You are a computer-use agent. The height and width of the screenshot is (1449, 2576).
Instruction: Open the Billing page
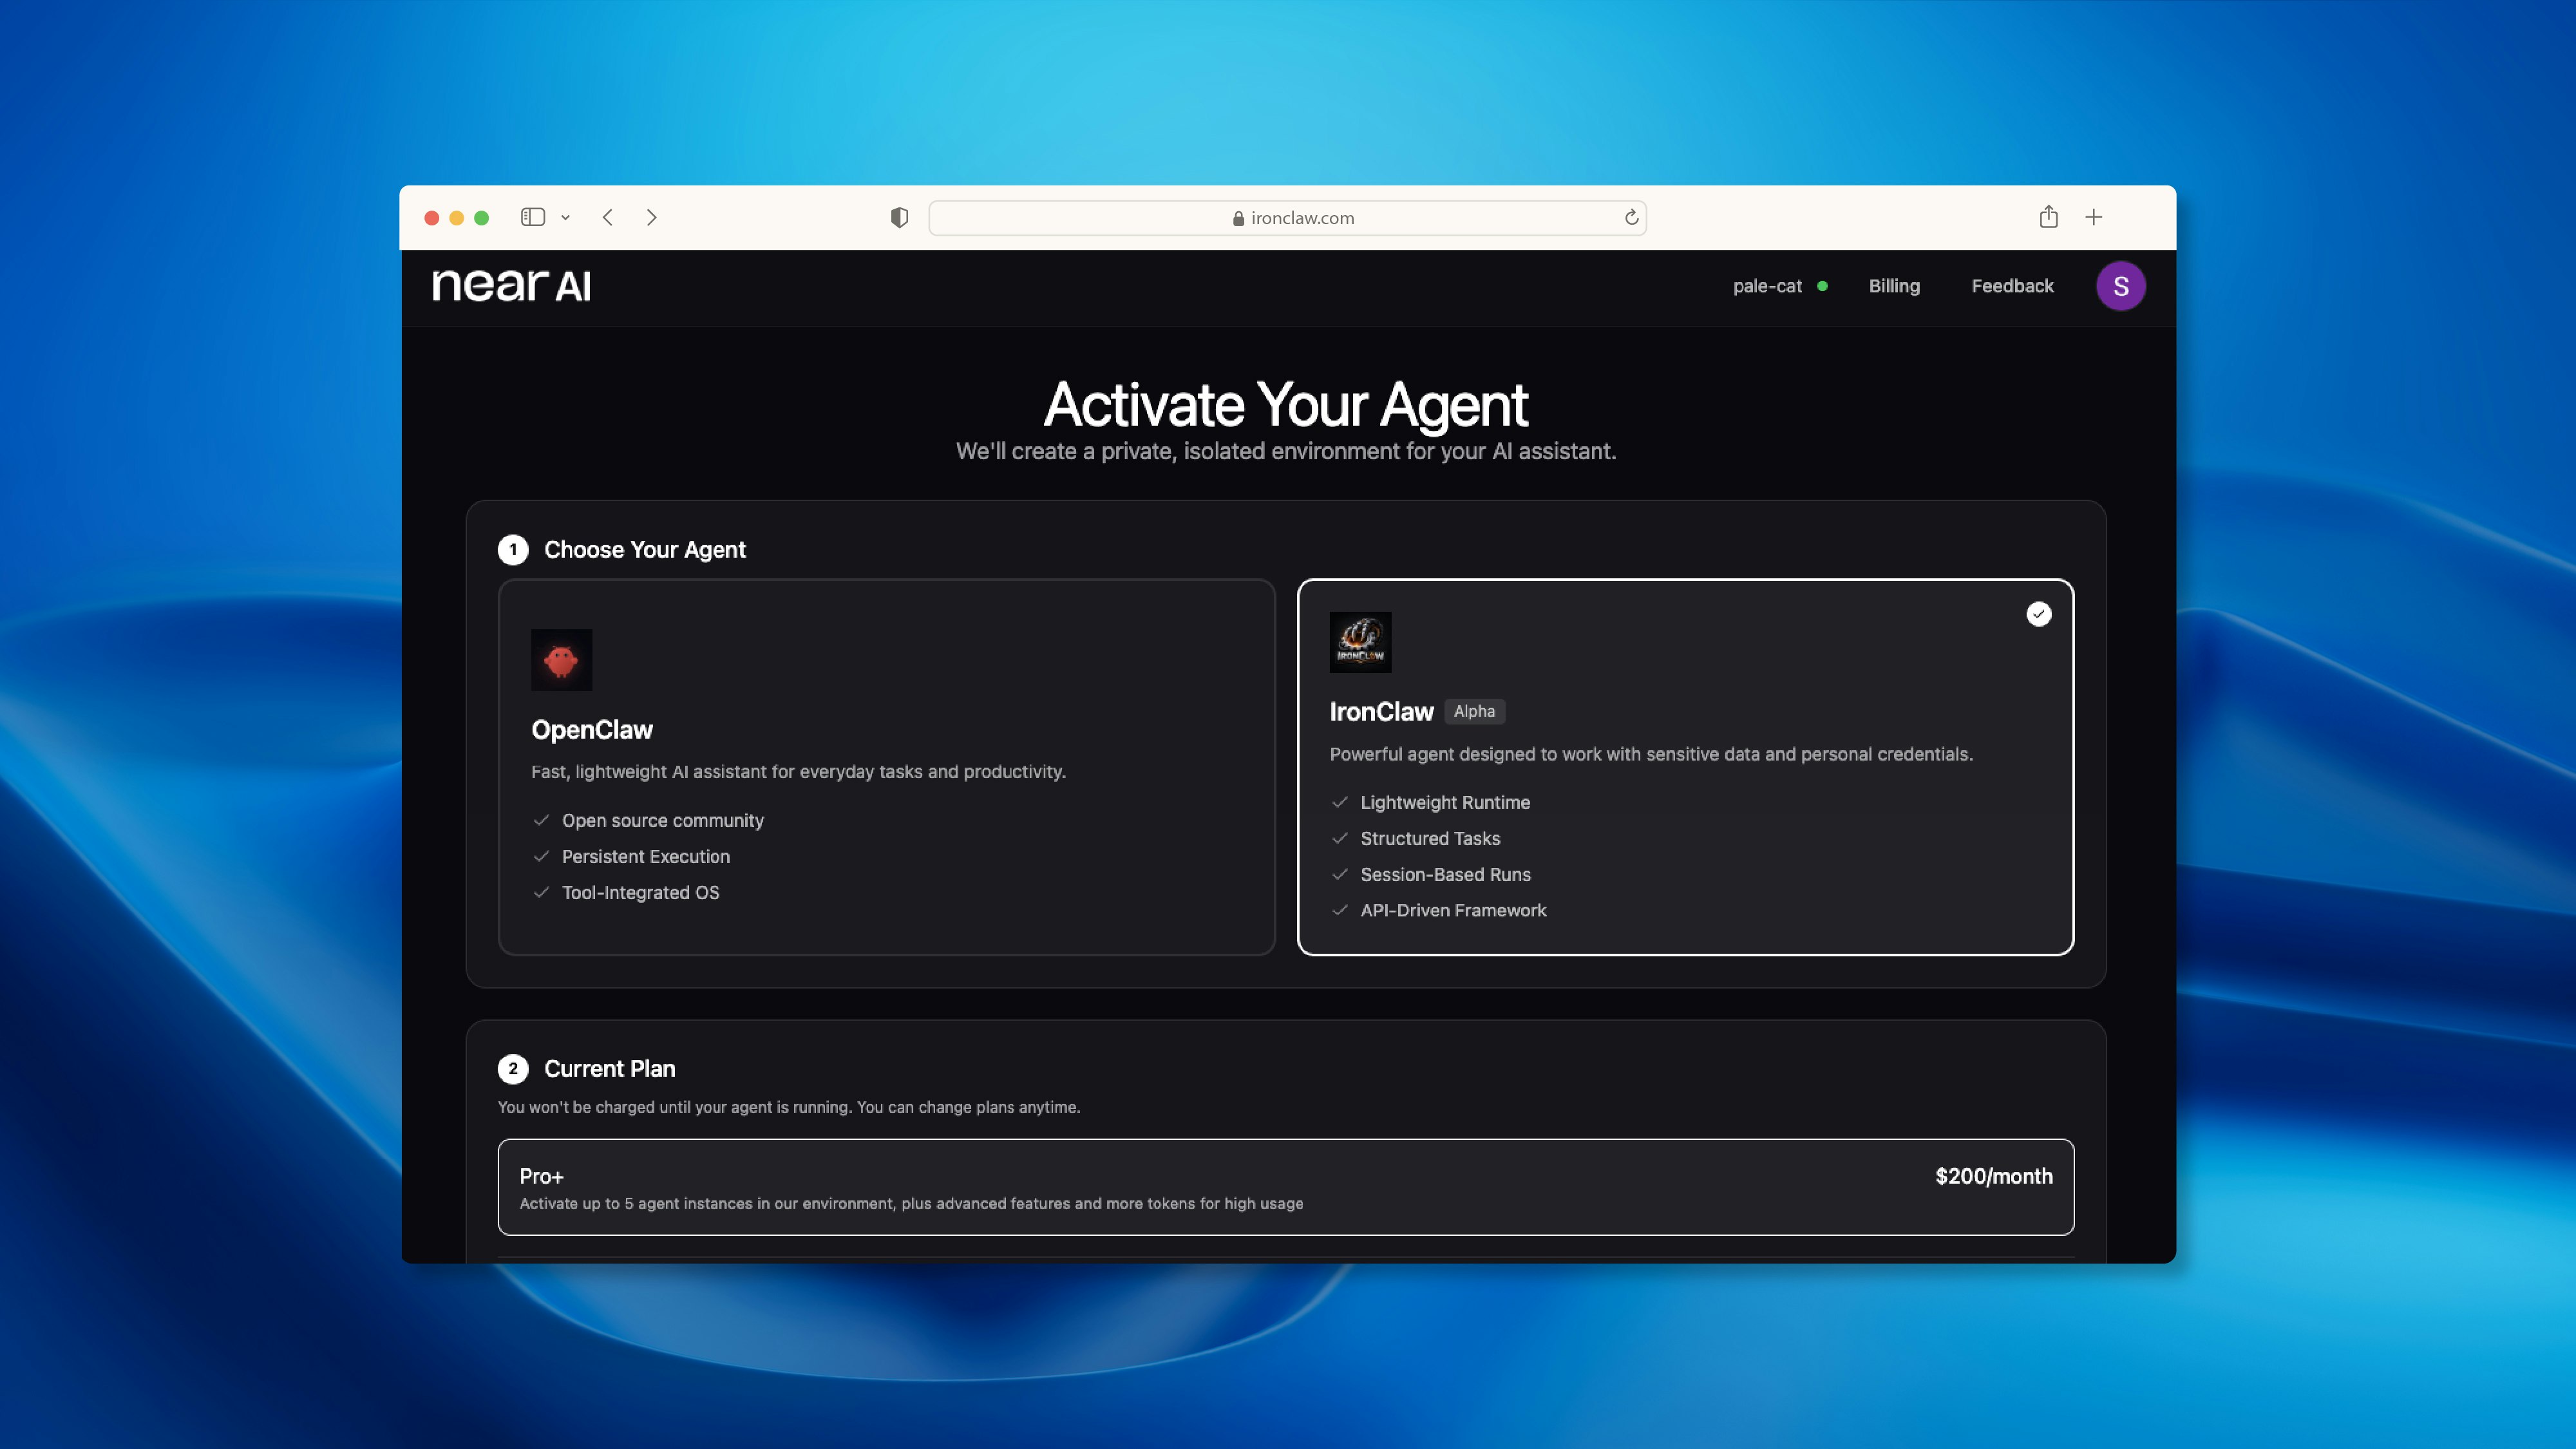pos(1894,286)
